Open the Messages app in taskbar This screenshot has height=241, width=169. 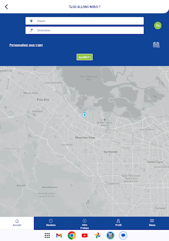click(123, 235)
